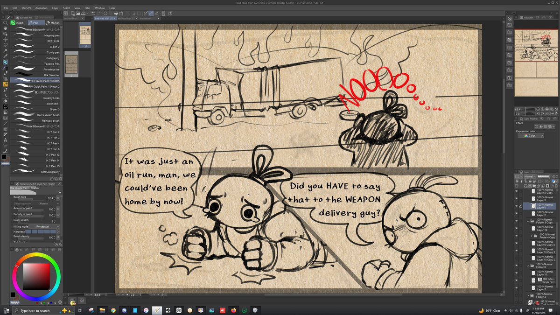
Task: Click the Clip Studio launcher icon
Action: pyautogui.click(x=66, y=13)
